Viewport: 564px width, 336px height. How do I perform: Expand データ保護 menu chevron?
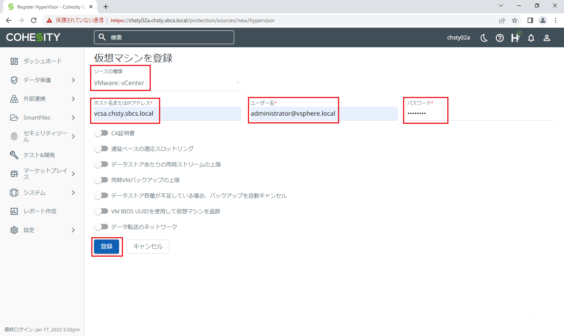coord(73,80)
